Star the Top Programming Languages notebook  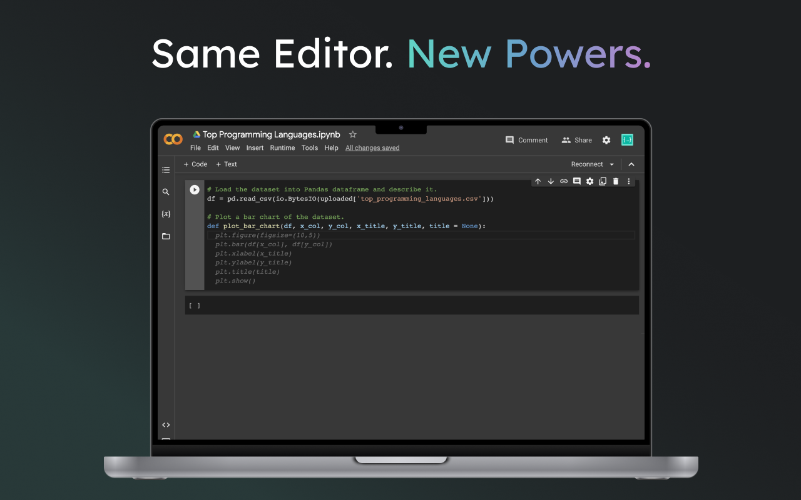[352, 134]
